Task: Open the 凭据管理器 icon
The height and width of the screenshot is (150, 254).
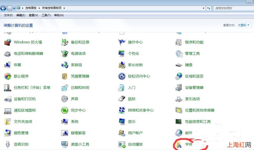Action: [x=65, y=76]
